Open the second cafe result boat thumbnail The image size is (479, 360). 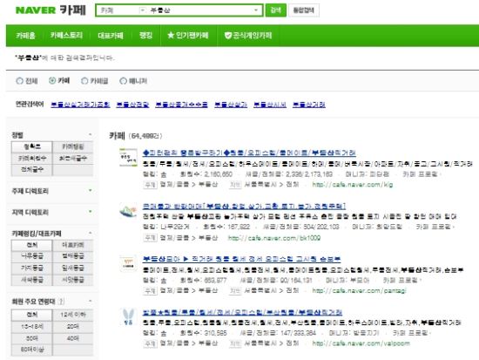point(128,211)
